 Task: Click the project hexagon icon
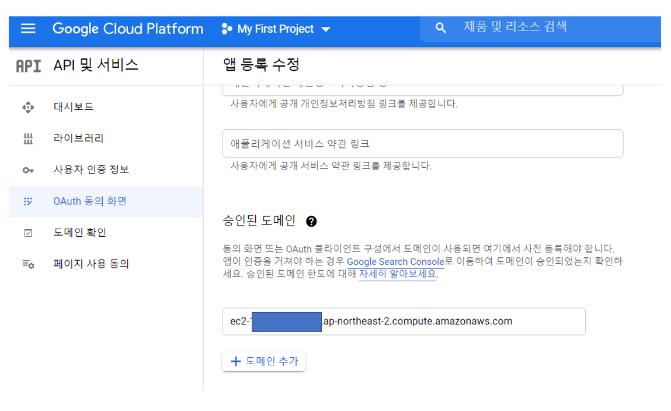[227, 29]
